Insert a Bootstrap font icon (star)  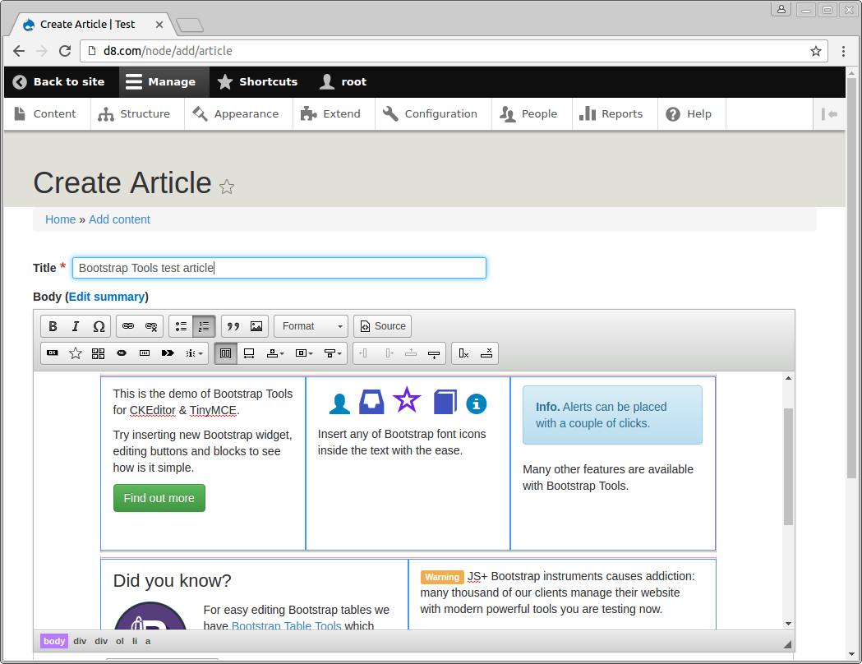click(76, 353)
